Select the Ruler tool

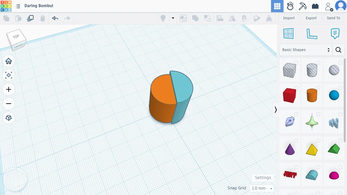(312, 34)
